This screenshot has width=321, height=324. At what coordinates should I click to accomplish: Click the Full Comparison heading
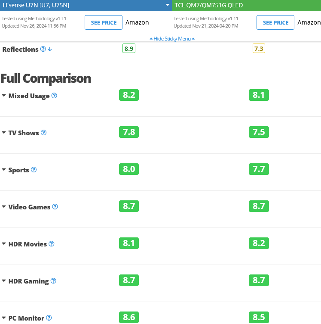click(x=46, y=78)
